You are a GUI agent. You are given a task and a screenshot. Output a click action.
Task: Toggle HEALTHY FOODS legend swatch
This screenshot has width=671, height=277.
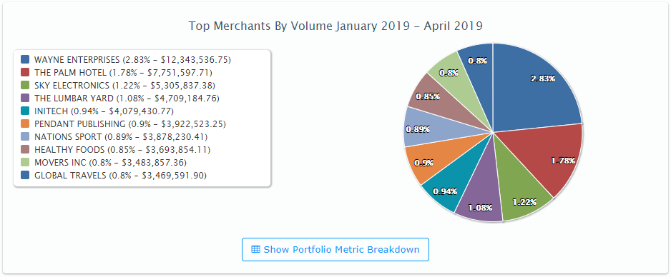click(25, 149)
